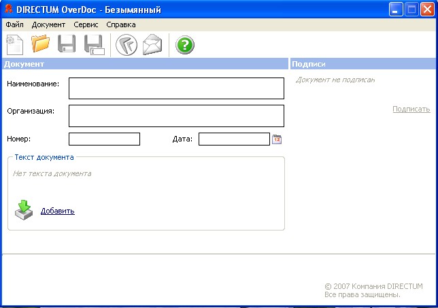Viewport: 438px width, 308px height.
Task: Open a document using the folder icon
Action: pos(41,44)
